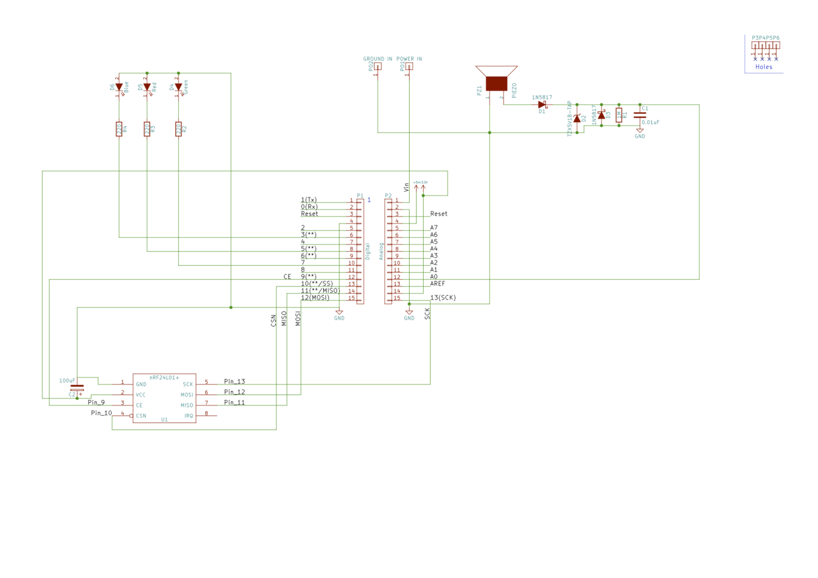Select the nRF24L01+ module U1

(164, 397)
